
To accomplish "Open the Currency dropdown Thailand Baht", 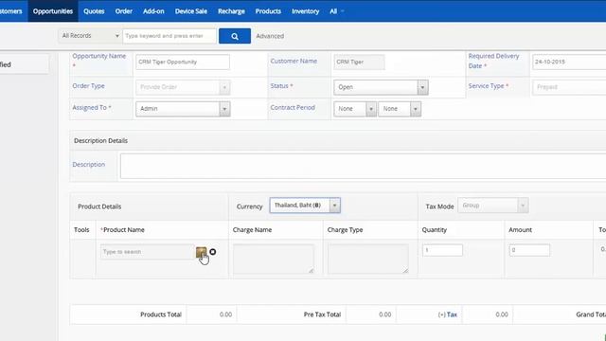I will pyautogui.click(x=305, y=206).
